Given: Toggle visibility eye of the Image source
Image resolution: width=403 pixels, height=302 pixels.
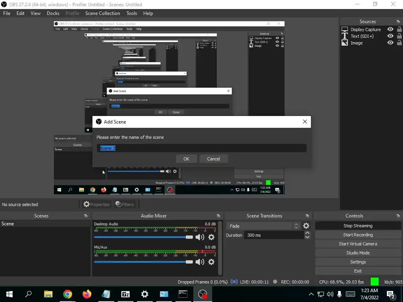Looking at the screenshot, I should [x=390, y=42].
